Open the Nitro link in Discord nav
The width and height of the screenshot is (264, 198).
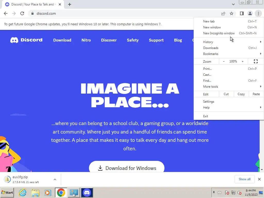(86, 40)
